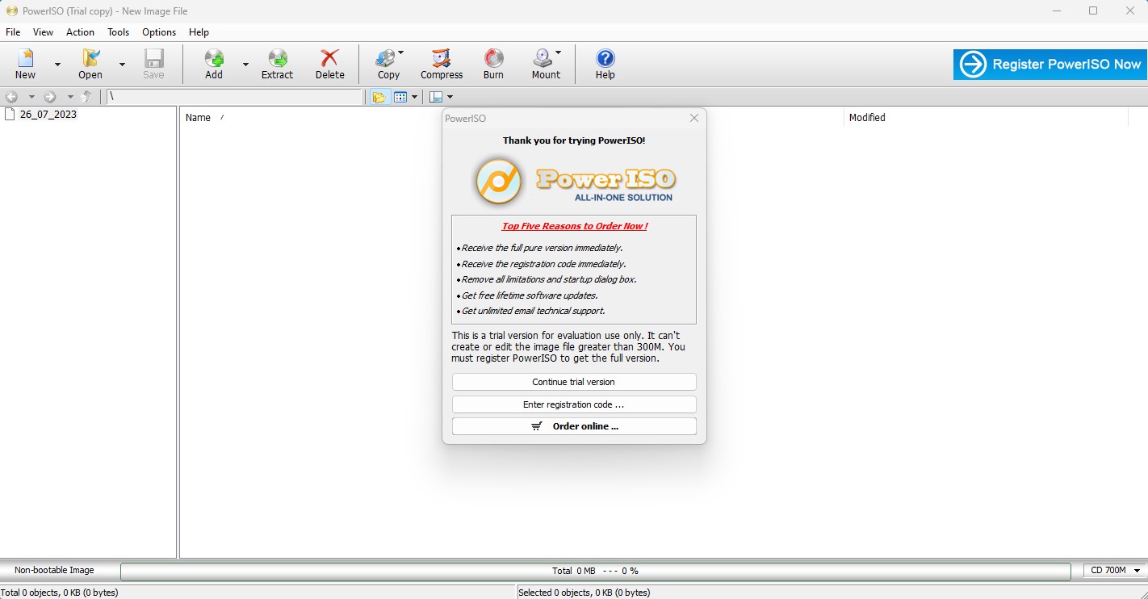Image resolution: width=1148 pixels, height=599 pixels.
Task: Open the Action menu
Action: point(80,32)
